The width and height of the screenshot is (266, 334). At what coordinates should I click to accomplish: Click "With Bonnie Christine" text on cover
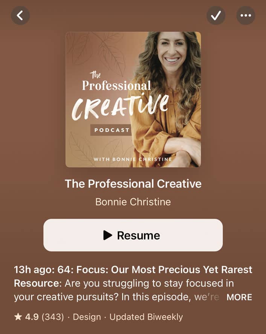click(133, 159)
